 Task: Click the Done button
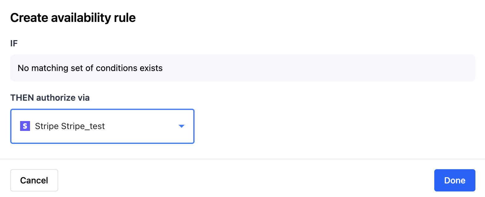[455, 180]
